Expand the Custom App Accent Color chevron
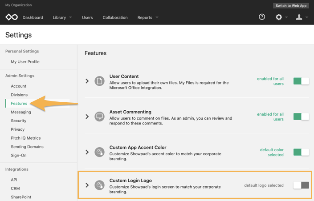This screenshot has height=201, width=314. [87, 152]
